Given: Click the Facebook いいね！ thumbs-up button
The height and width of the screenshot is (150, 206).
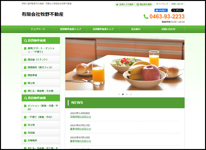Looking at the screenshot, I should point(161,10).
